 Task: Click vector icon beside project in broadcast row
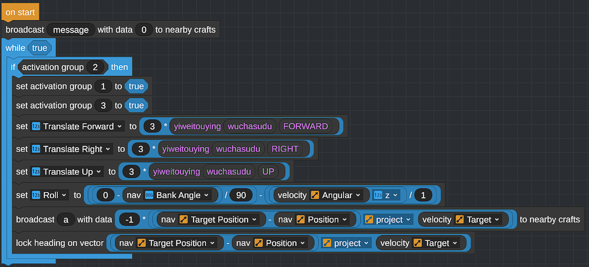(369, 220)
